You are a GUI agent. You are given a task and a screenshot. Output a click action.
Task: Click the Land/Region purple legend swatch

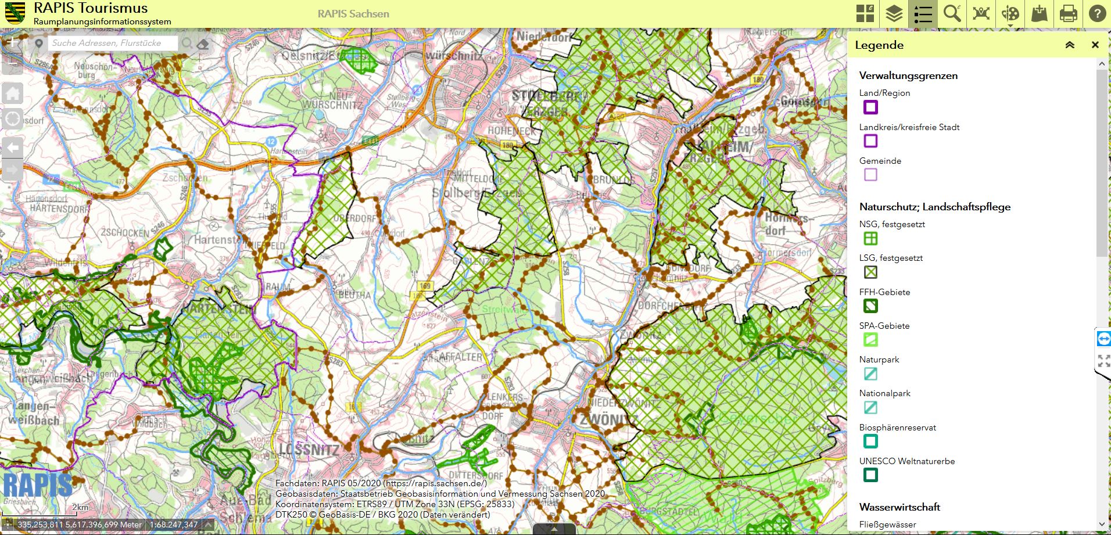(x=870, y=107)
